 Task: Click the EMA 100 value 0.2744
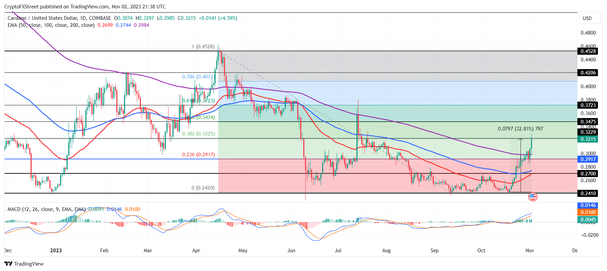[x=123, y=25]
